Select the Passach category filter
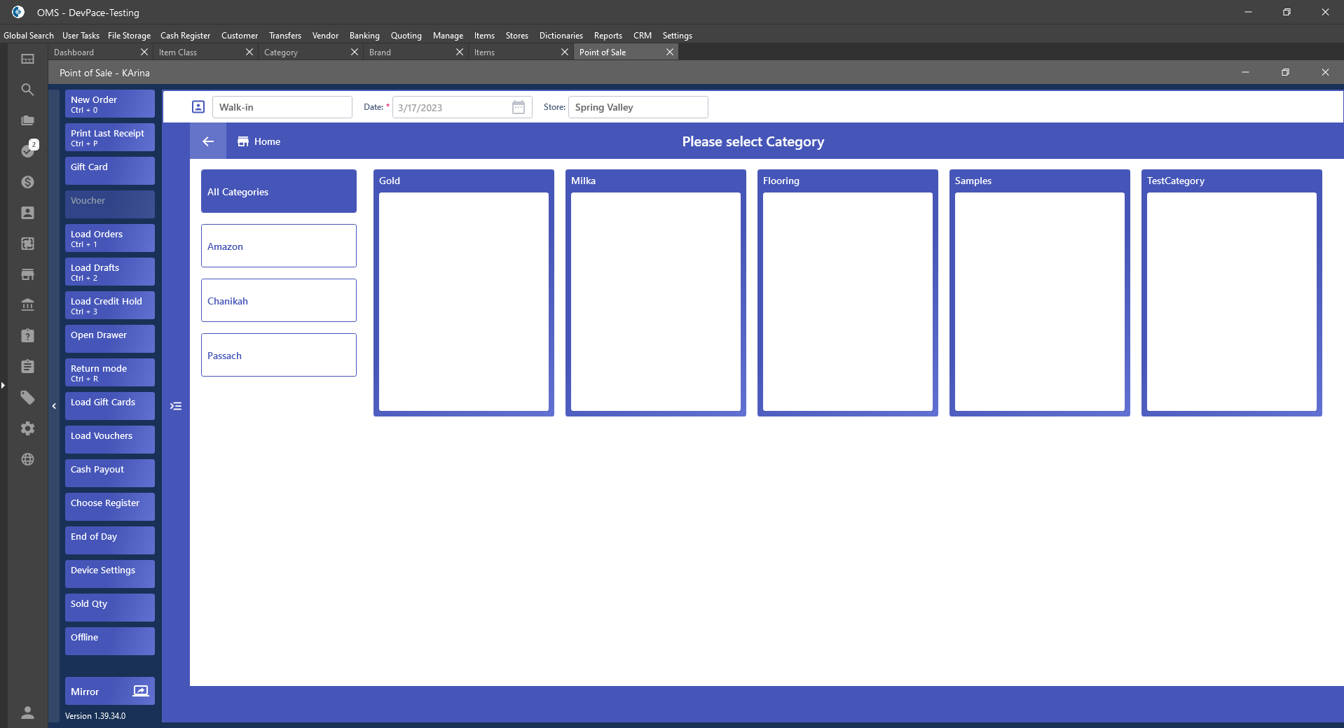The width and height of the screenshot is (1344, 728). click(279, 355)
